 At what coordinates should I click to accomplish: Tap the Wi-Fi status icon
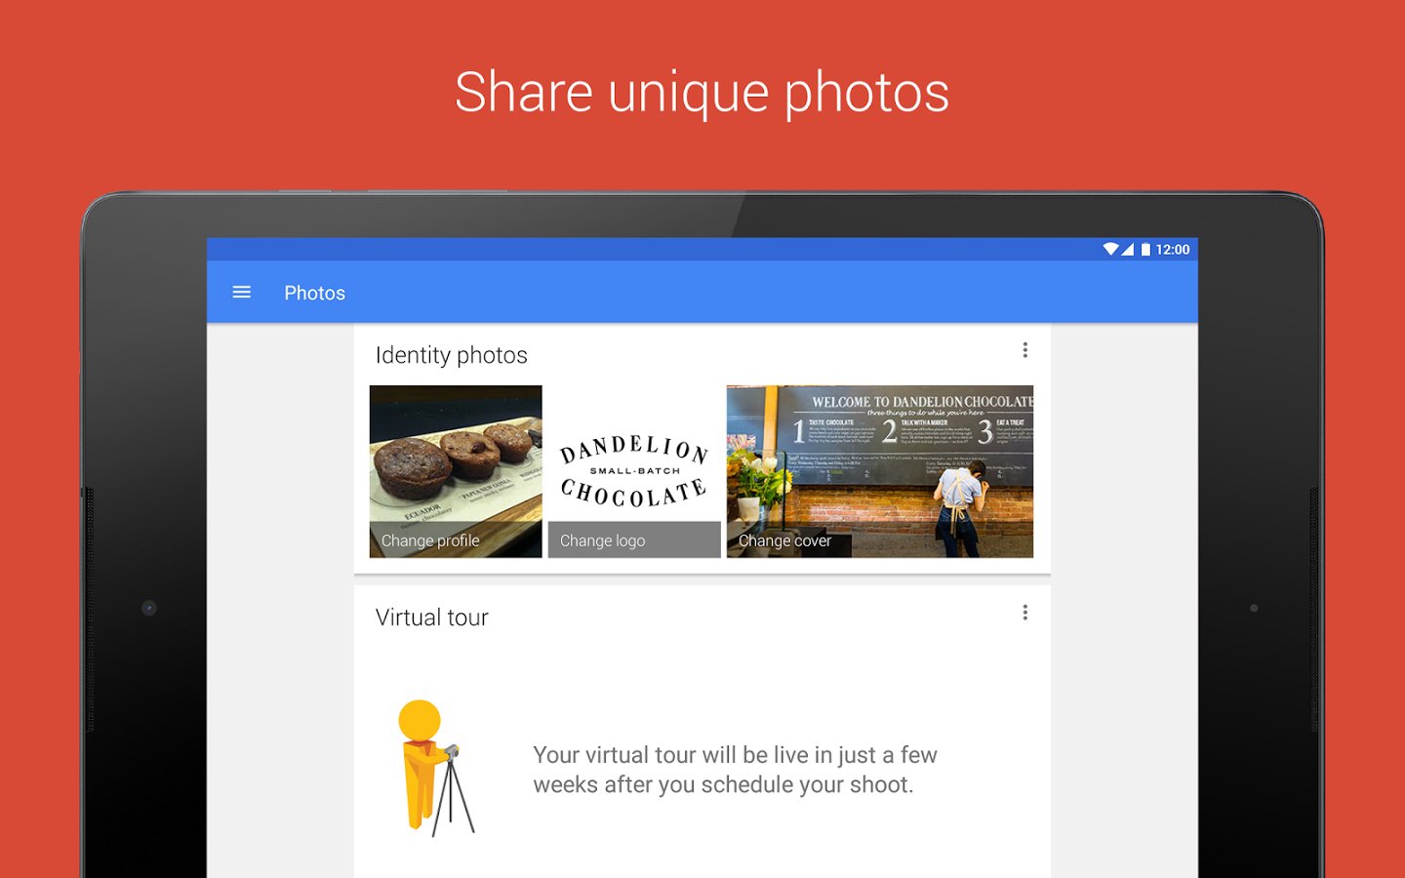point(1110,250)
